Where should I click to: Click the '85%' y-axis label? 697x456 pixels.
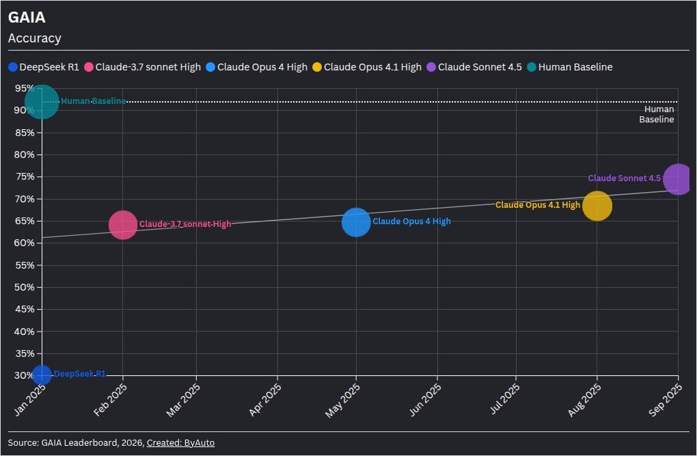coord(25,133)
